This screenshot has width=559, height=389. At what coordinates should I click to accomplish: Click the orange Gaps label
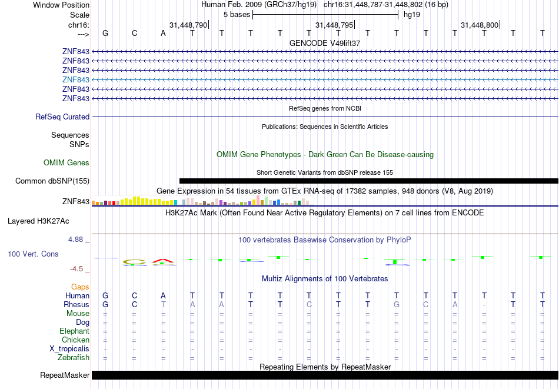tap(80, 287)
